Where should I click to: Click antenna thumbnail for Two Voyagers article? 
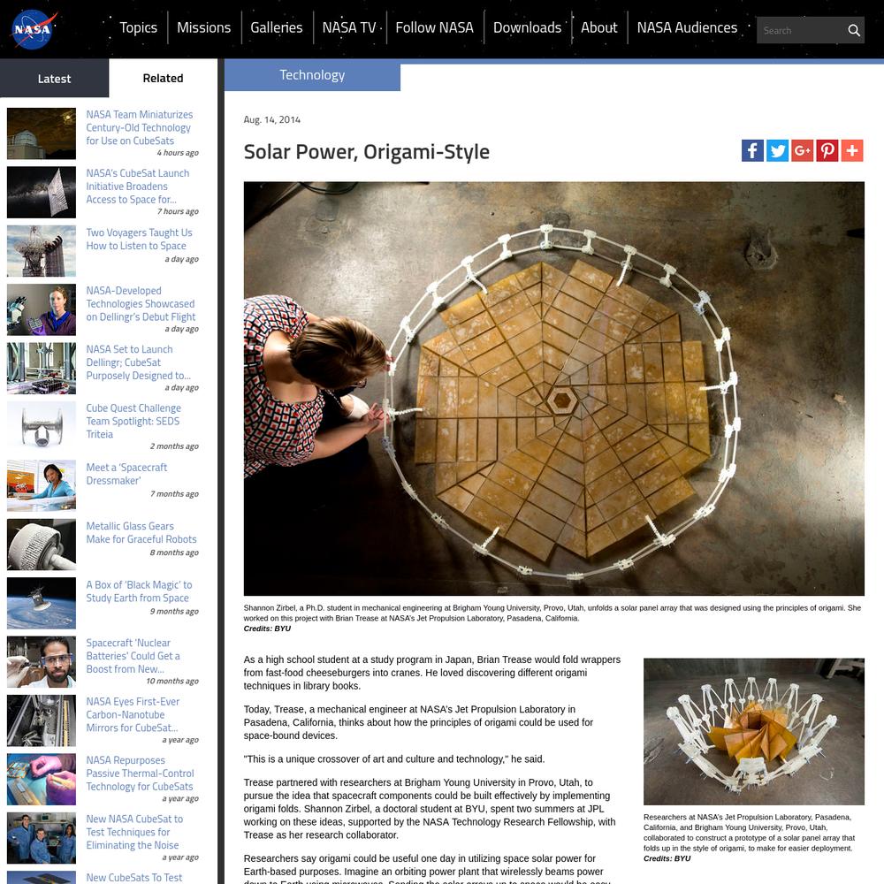pyautogui.click(x=42, y=251)
